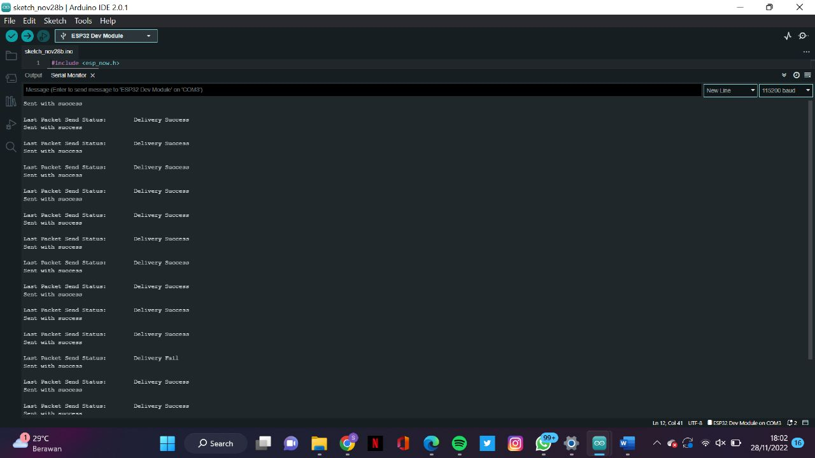Launch Spotify from the taskbar
This screenshot has height=458, width=815.
pos(459,443)
